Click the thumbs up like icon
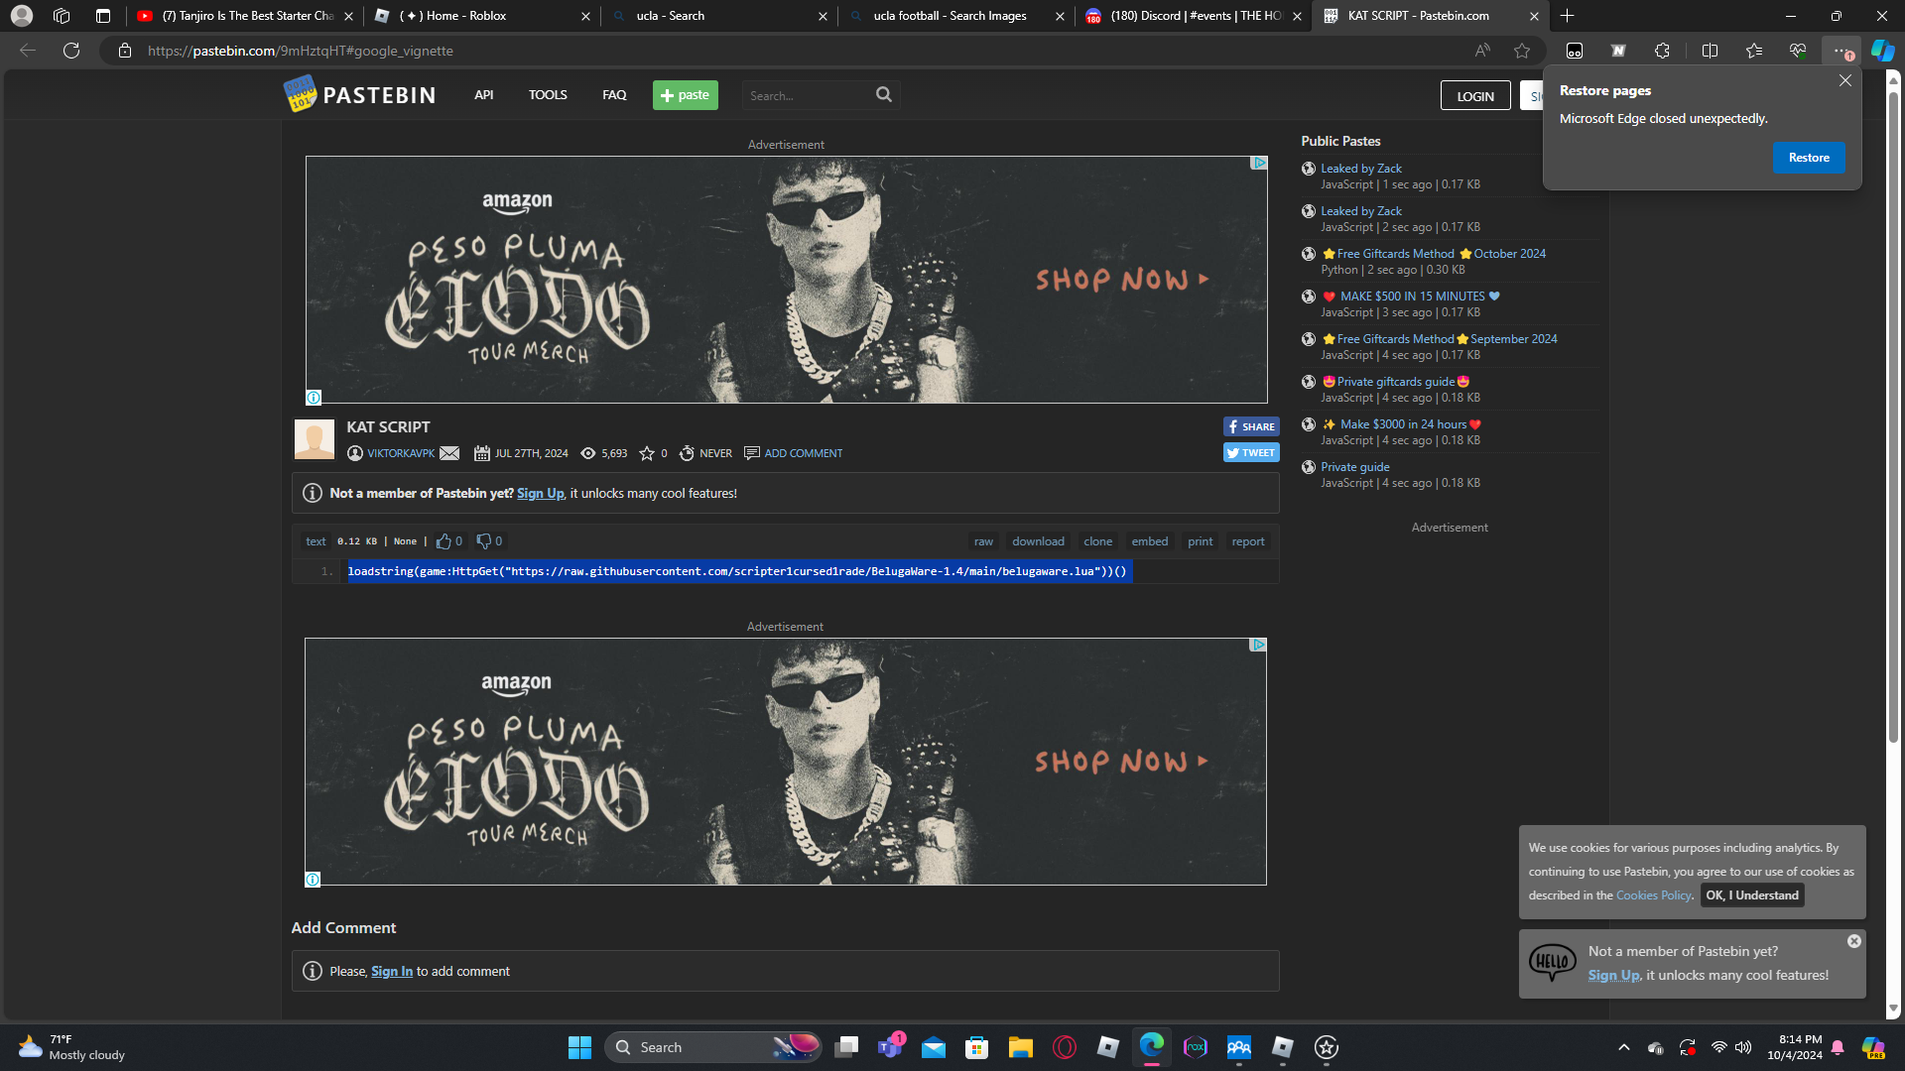 coord(444,541)
